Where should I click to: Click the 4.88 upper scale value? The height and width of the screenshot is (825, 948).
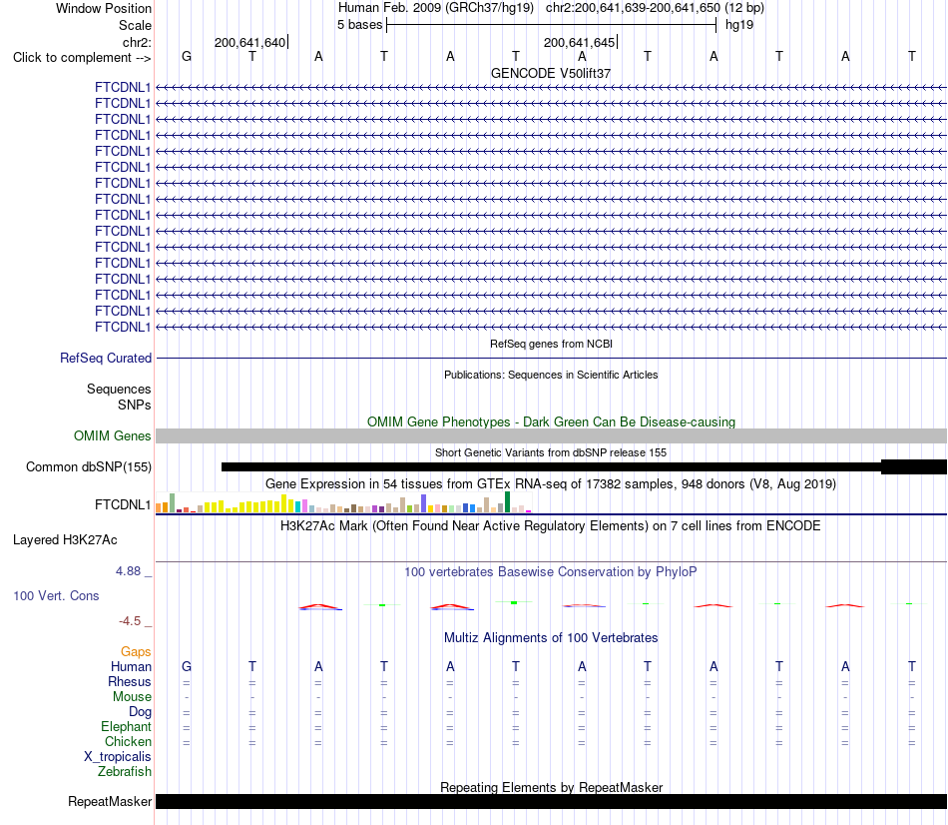coord(128,570)
